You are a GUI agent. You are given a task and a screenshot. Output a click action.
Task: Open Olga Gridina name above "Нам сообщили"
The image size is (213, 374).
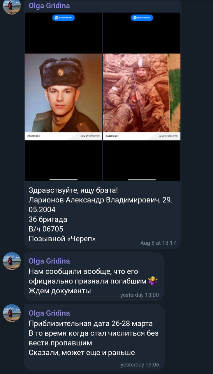(49, 261)
